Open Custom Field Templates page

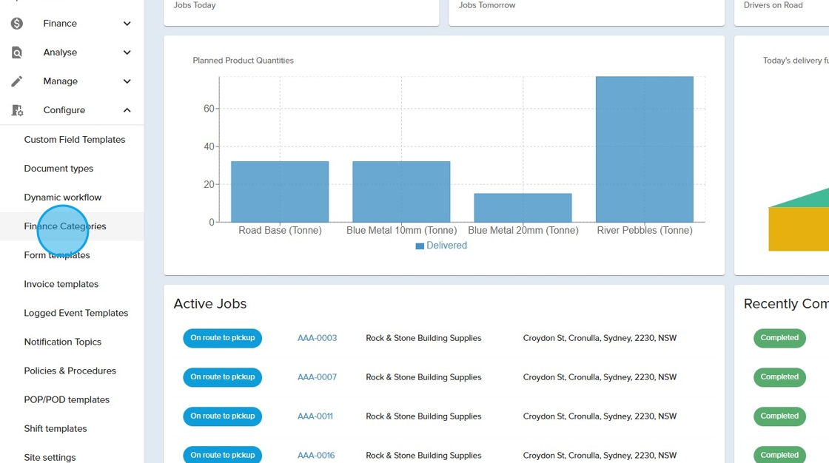point(74,140)
